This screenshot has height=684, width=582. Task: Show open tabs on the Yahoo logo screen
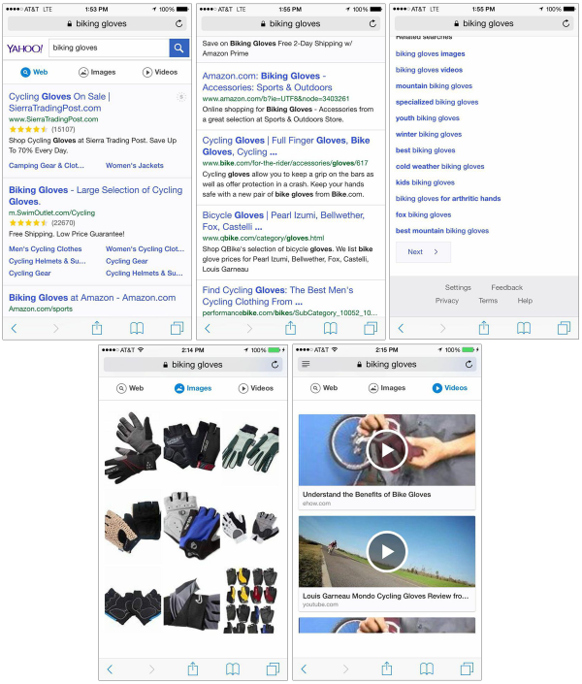(177, 328)
